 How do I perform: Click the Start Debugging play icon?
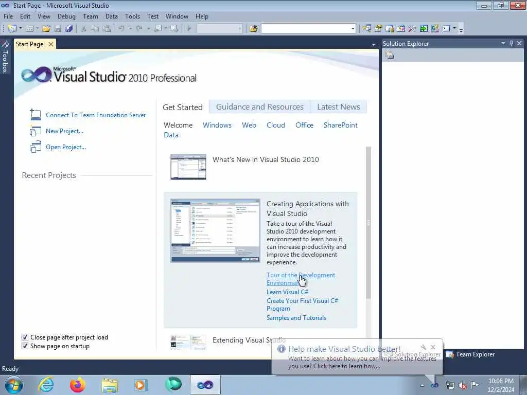tap(189, 29)
